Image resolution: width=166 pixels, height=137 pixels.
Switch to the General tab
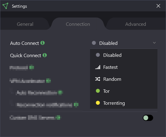coord(25,24)
